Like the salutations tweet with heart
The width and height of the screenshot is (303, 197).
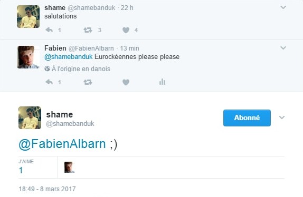[126, 30]
